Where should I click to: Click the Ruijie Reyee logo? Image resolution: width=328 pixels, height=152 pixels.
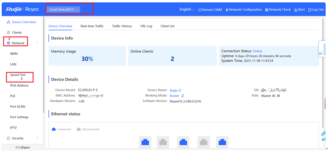point(22,9)
